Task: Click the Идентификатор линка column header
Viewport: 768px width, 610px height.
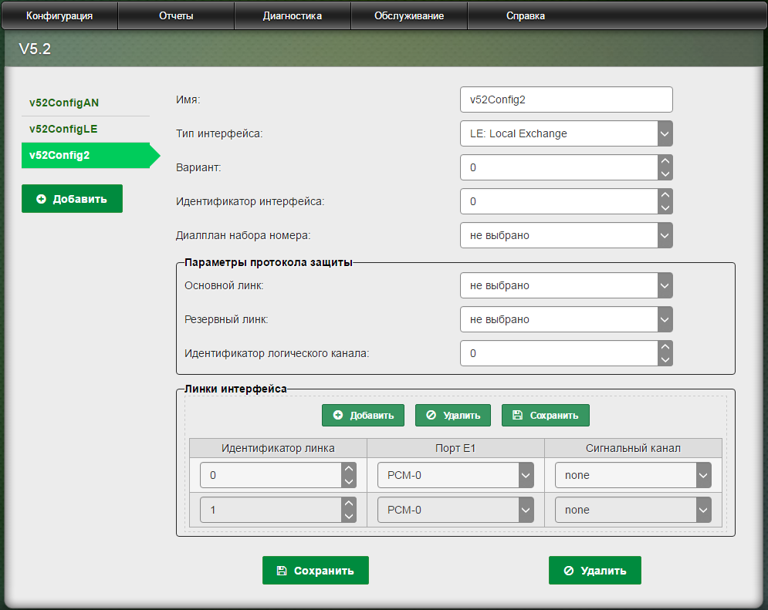Action: [278, 448]
